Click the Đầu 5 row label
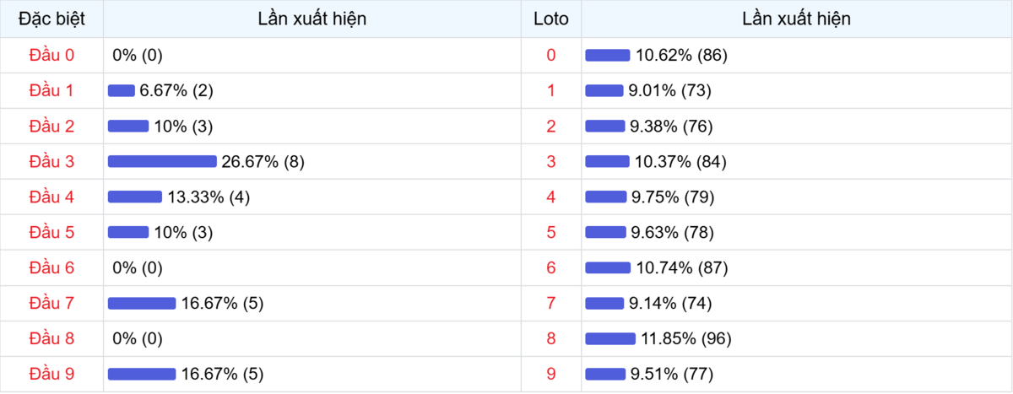Viewport: 1013px width, 394px height. 51,232
